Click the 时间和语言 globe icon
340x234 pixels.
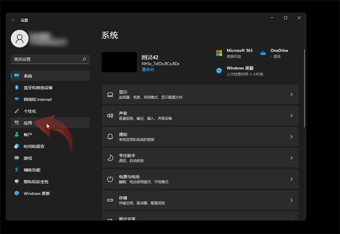click(x=17, y=146)
